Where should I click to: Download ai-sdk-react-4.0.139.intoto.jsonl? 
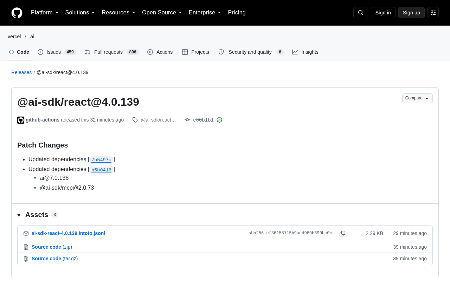coord(68,233)
